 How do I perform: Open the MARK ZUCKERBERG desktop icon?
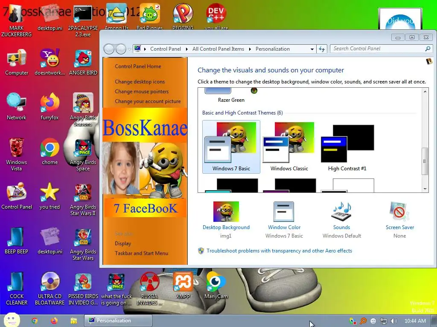coord(17,21)
